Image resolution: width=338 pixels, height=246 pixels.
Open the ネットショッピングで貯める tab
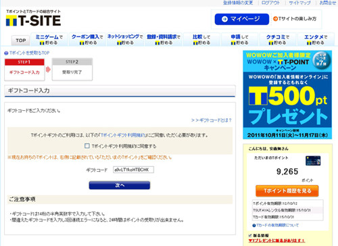click(x=125, y=40)
